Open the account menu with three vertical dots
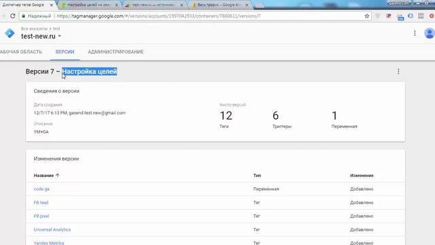Image resolution: width=435 pixels, height=245 pixels. point(415,33)
